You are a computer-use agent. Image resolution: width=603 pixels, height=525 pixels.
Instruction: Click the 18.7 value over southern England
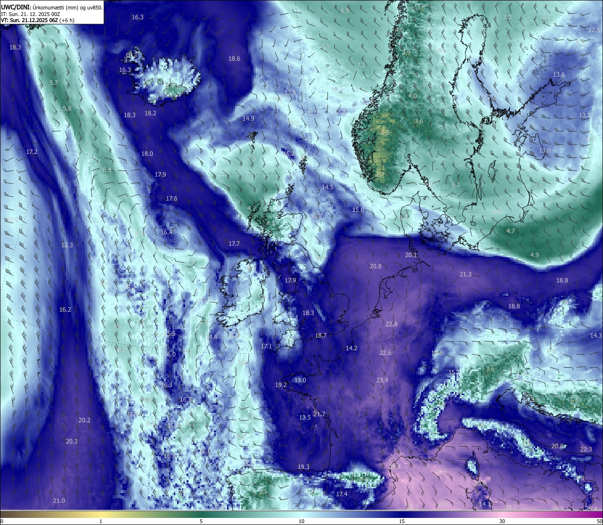(x=321, y=336)
